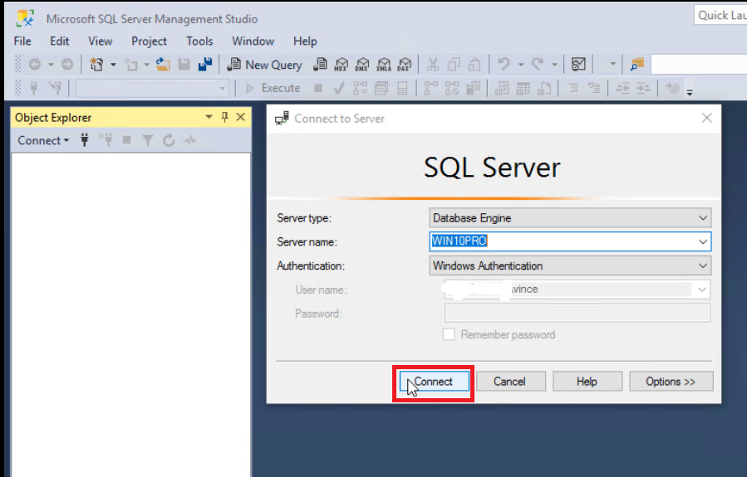Image resolution: width=747 pixels, height=477 pixels.
Task: Click the Object Explorer Stop square icon
Action: (x=127, y=140)
